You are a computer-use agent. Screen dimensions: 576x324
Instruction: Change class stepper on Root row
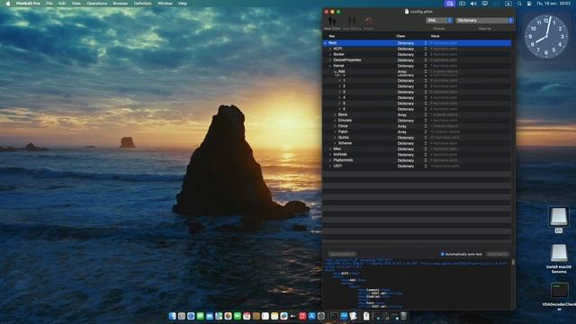[426, 43]
